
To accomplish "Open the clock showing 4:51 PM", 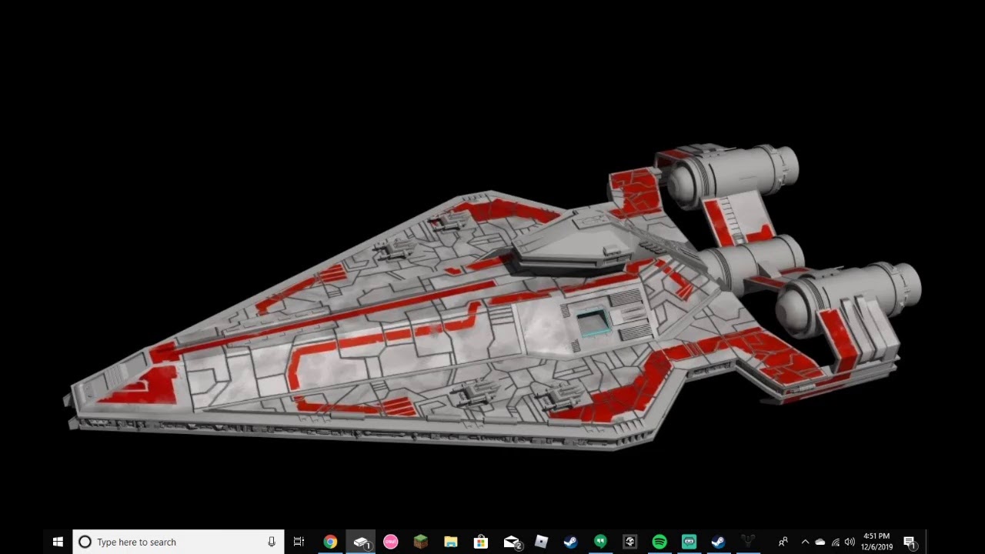I will (x=876, y=542).
